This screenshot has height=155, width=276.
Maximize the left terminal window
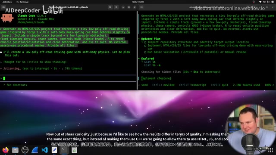129,7
